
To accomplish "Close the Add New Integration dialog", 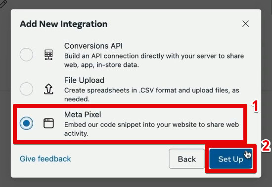I will [x=245, y=24].
